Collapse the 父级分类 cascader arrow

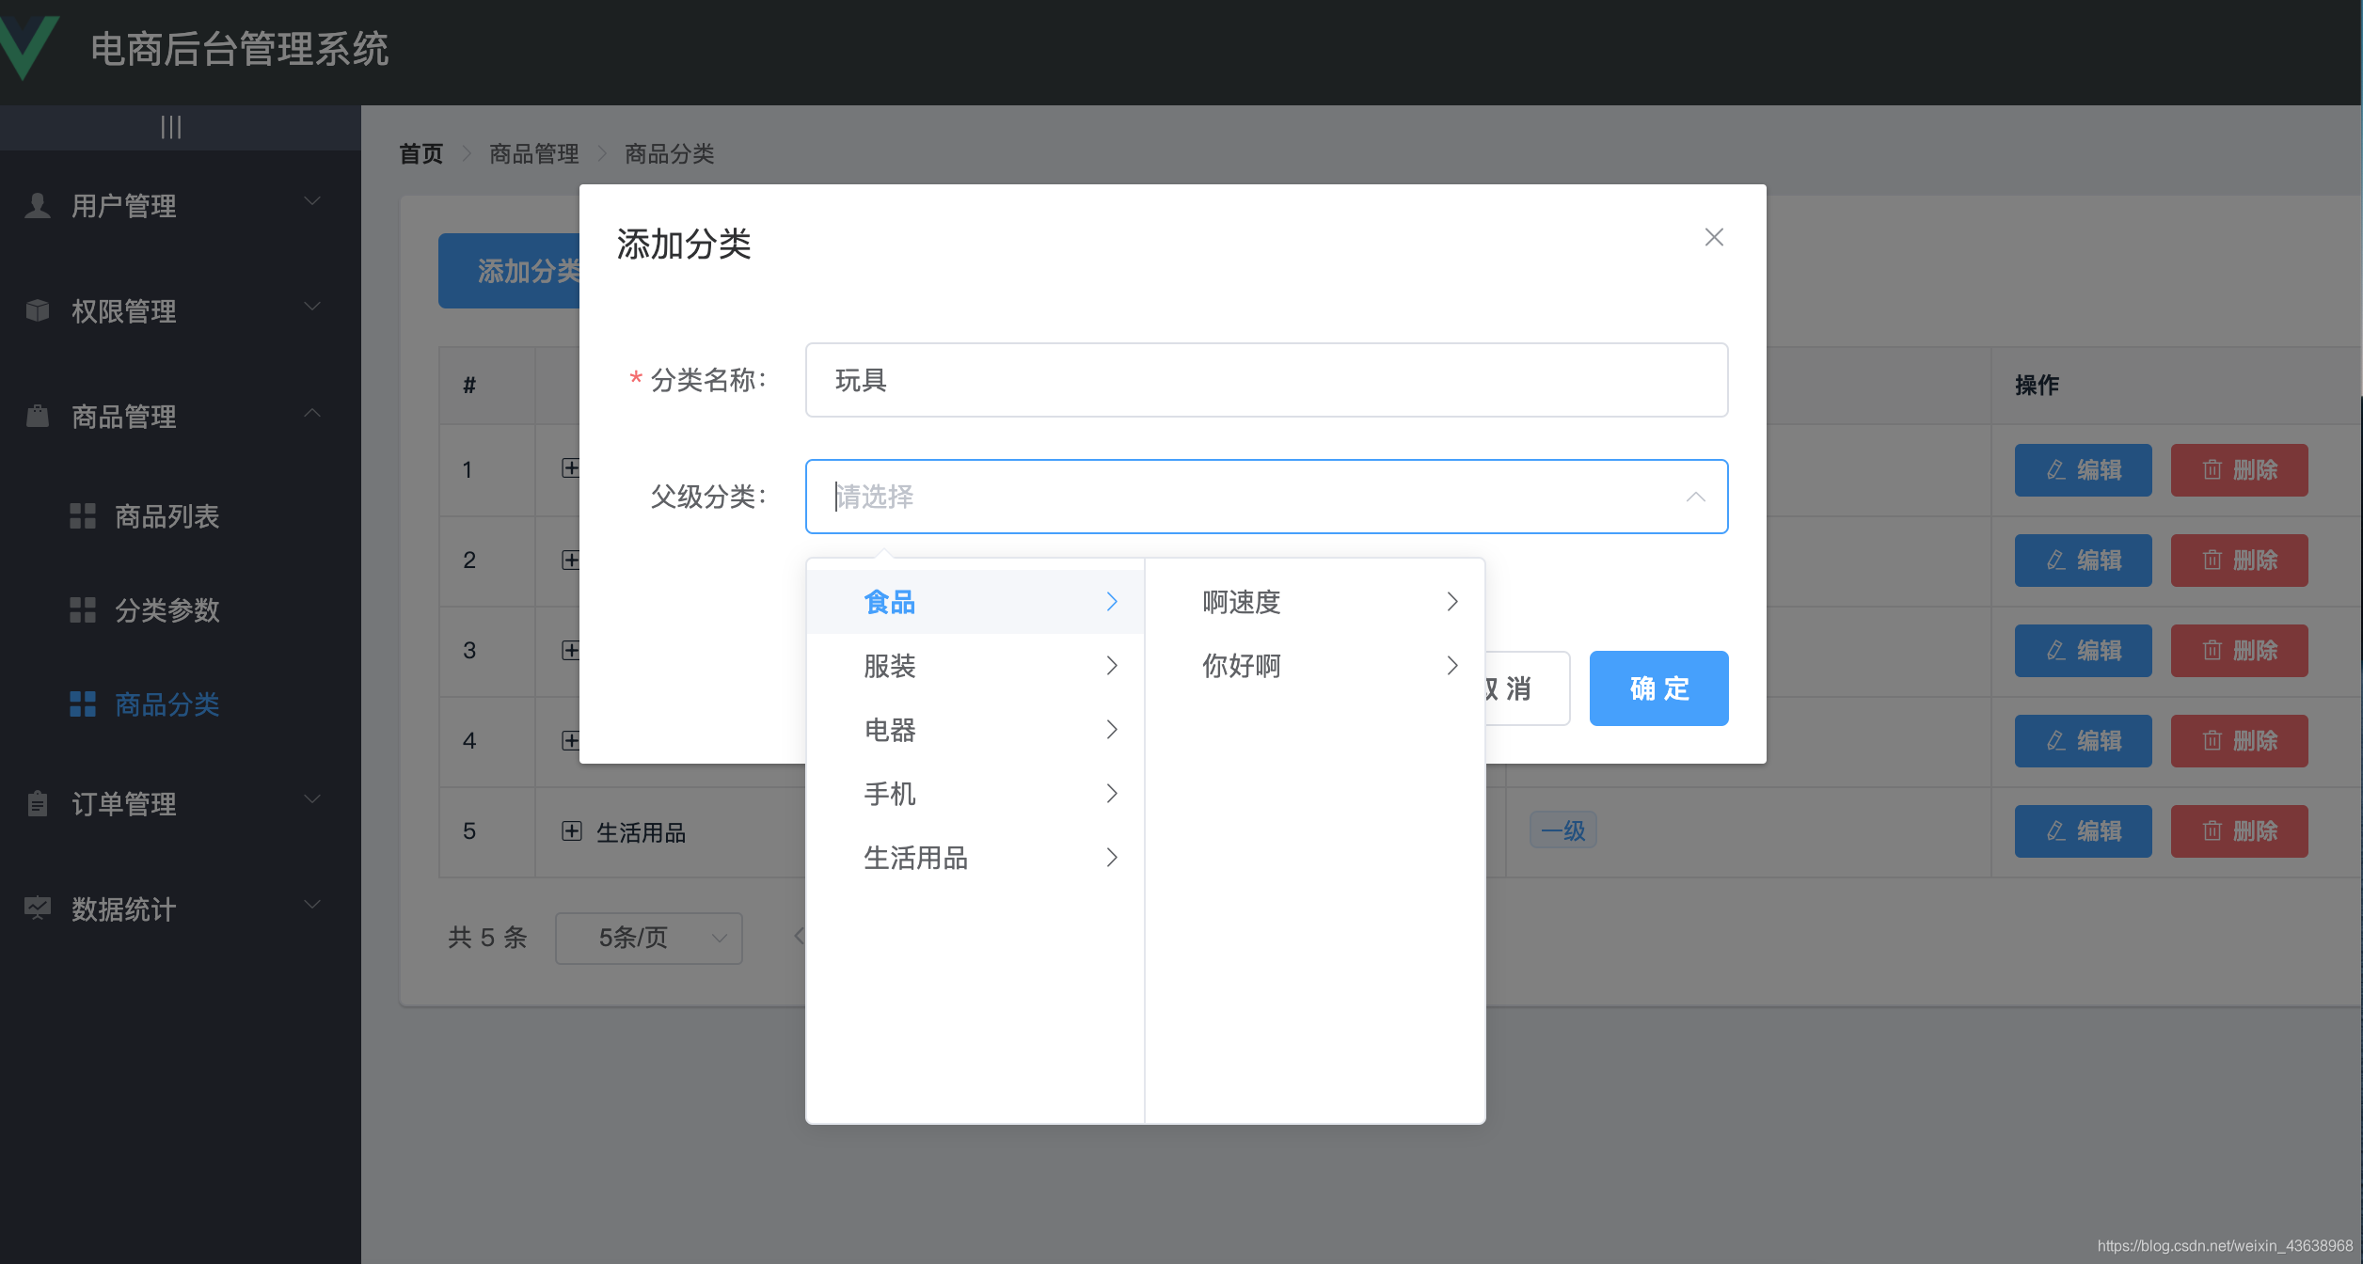click(x=1695, y=497)
